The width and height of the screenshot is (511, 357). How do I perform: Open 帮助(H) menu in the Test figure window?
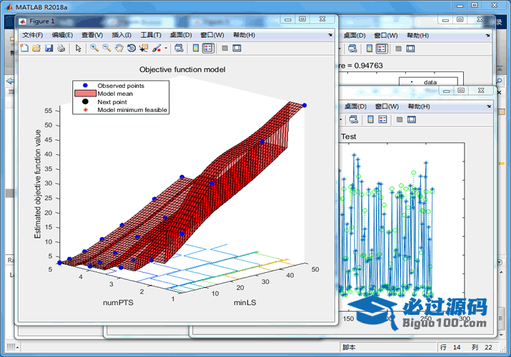click(x=419, y=106)
